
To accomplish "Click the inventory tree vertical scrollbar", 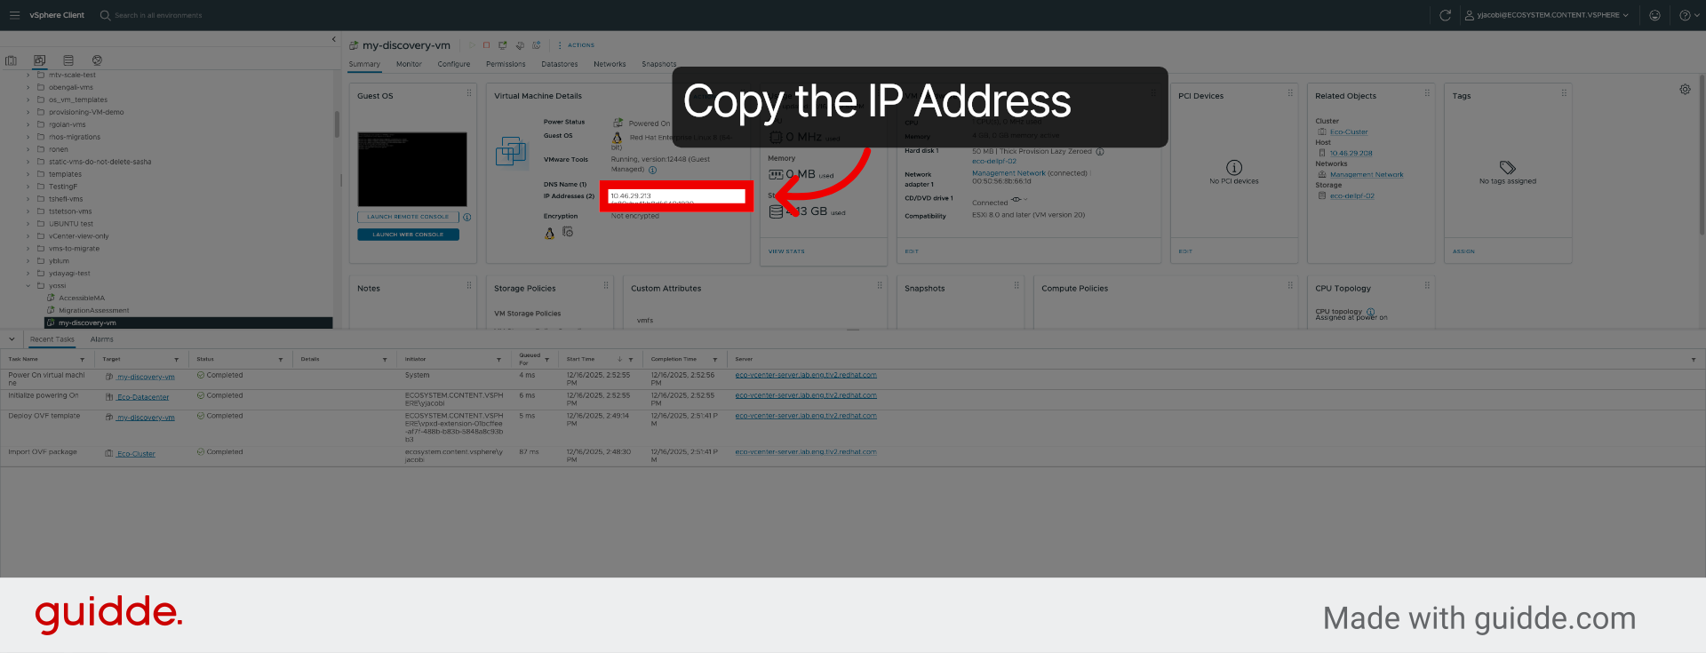I will [337, 124].
